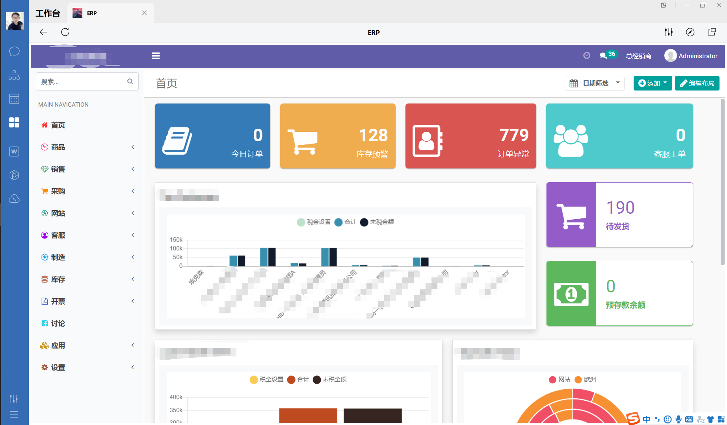Open the Administrator user menu
This screenshot has width=727, height=425.
point(691,56)
